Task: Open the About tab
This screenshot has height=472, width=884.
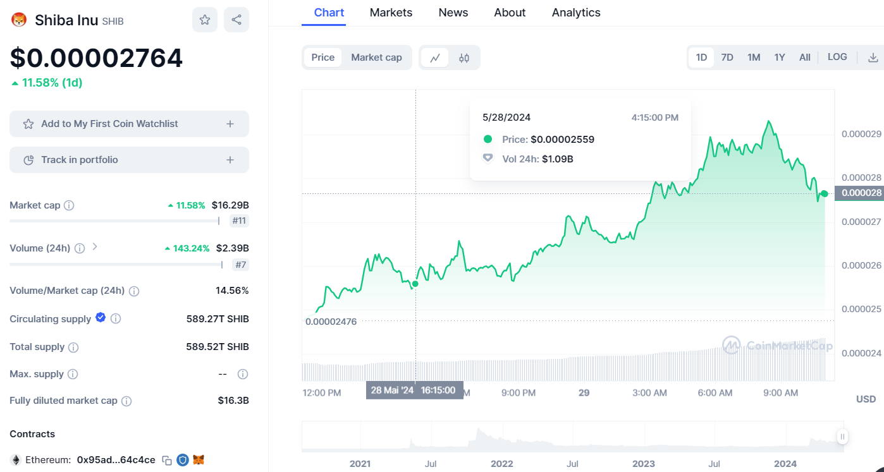Action: point(510,13)
